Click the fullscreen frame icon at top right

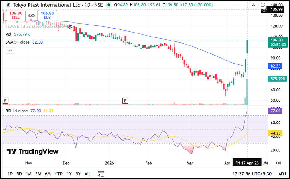point(262,5)
